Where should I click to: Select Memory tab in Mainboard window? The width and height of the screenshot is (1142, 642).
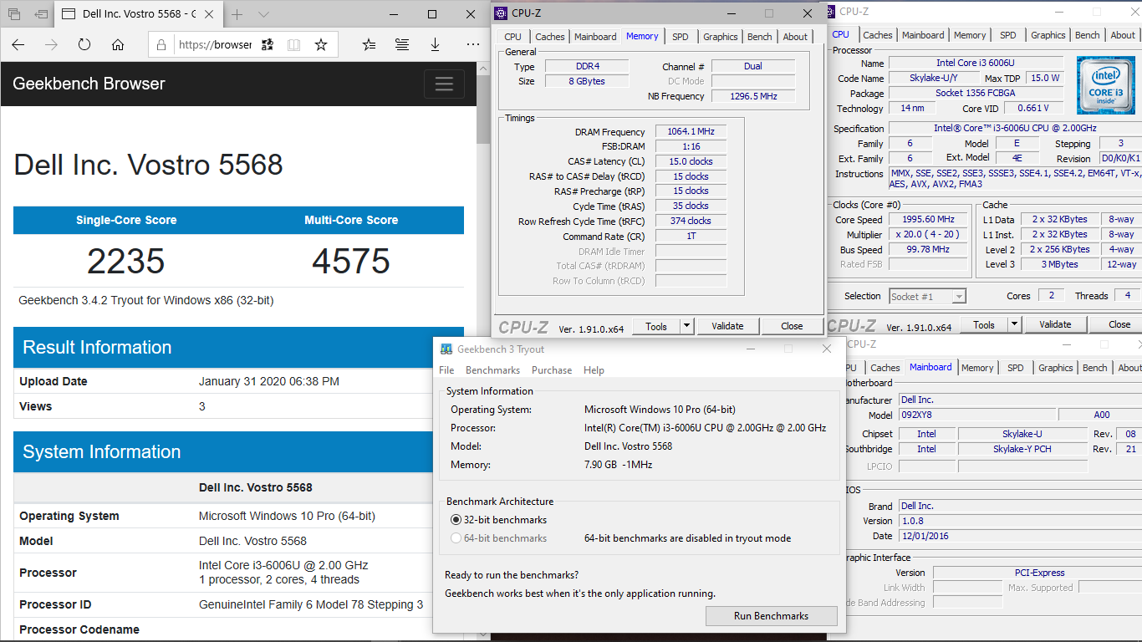pos(977,368)
